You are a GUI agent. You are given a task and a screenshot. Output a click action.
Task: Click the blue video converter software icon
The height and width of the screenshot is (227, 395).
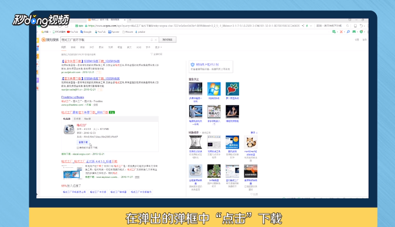pyautogui.click(x=232, y=142)
